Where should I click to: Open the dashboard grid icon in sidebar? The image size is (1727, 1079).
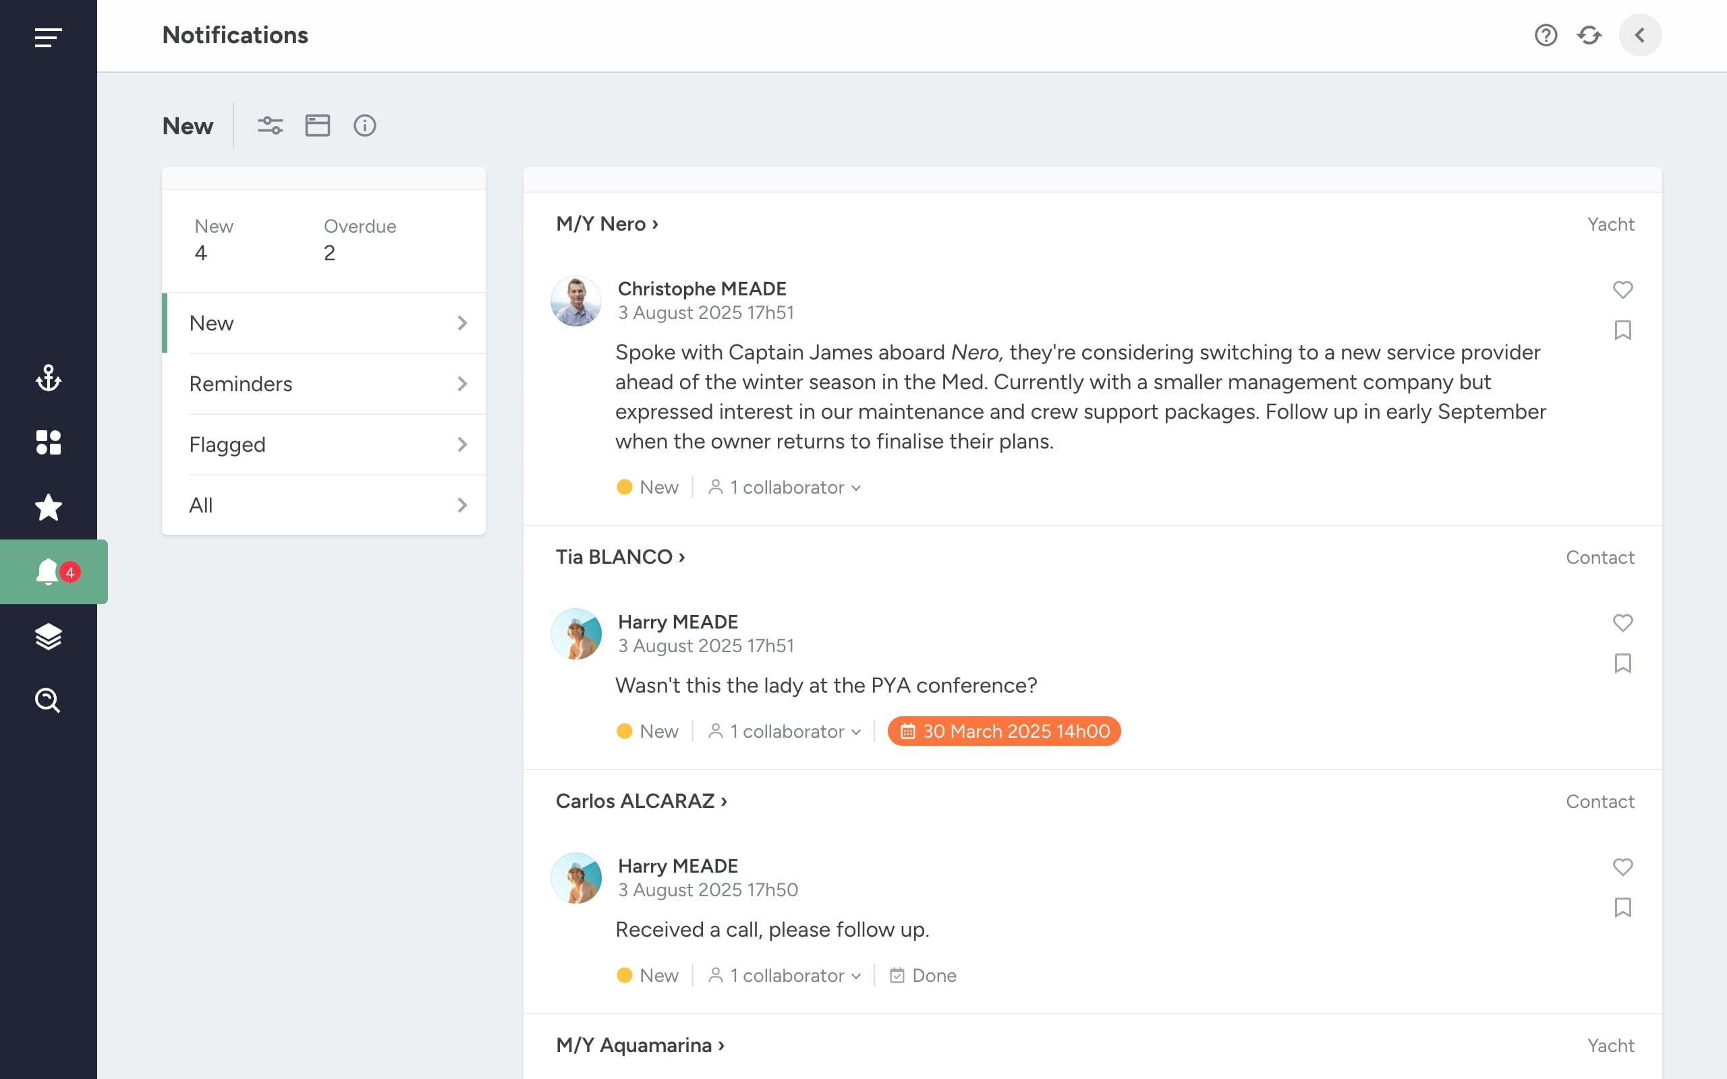click(x=48, y=442)
